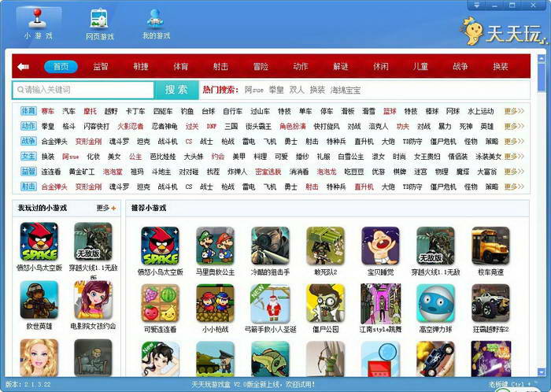The image size is (551, 392).
Task: Click the white back arrow in red navigation bar
Action: pos(24,66)
